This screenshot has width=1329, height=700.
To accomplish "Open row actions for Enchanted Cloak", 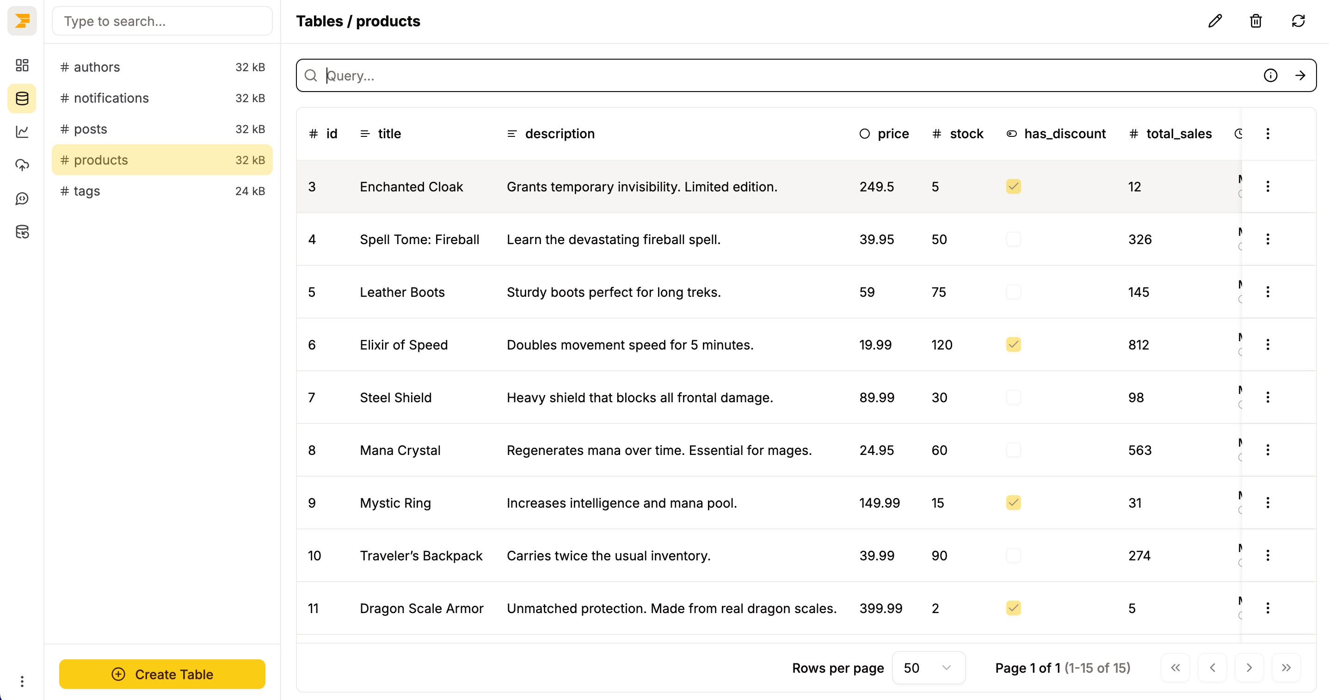I will (1267, 186).
